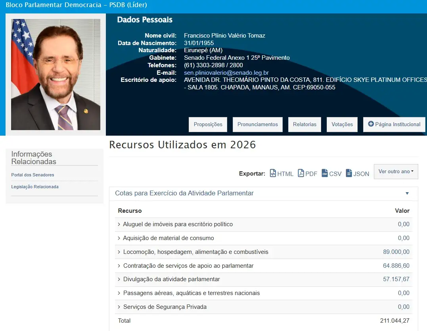Click the Dados Pessoais heading

pyautogui.click(x=145, y=20)
